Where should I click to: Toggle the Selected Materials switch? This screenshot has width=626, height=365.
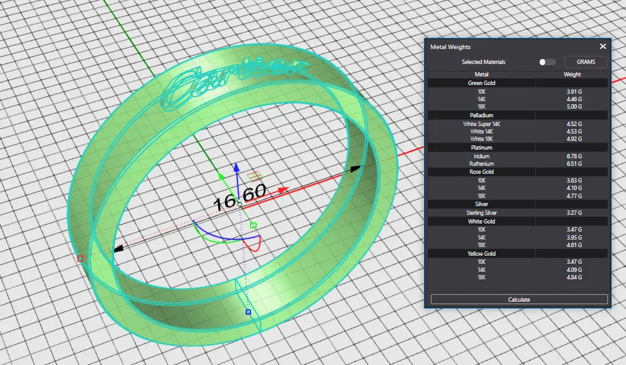pos(547,62)
